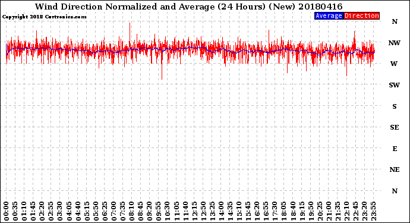This screenshot has width=410, height=223.
Task: Click the 12:50 time label
Action: pos(203,211)
